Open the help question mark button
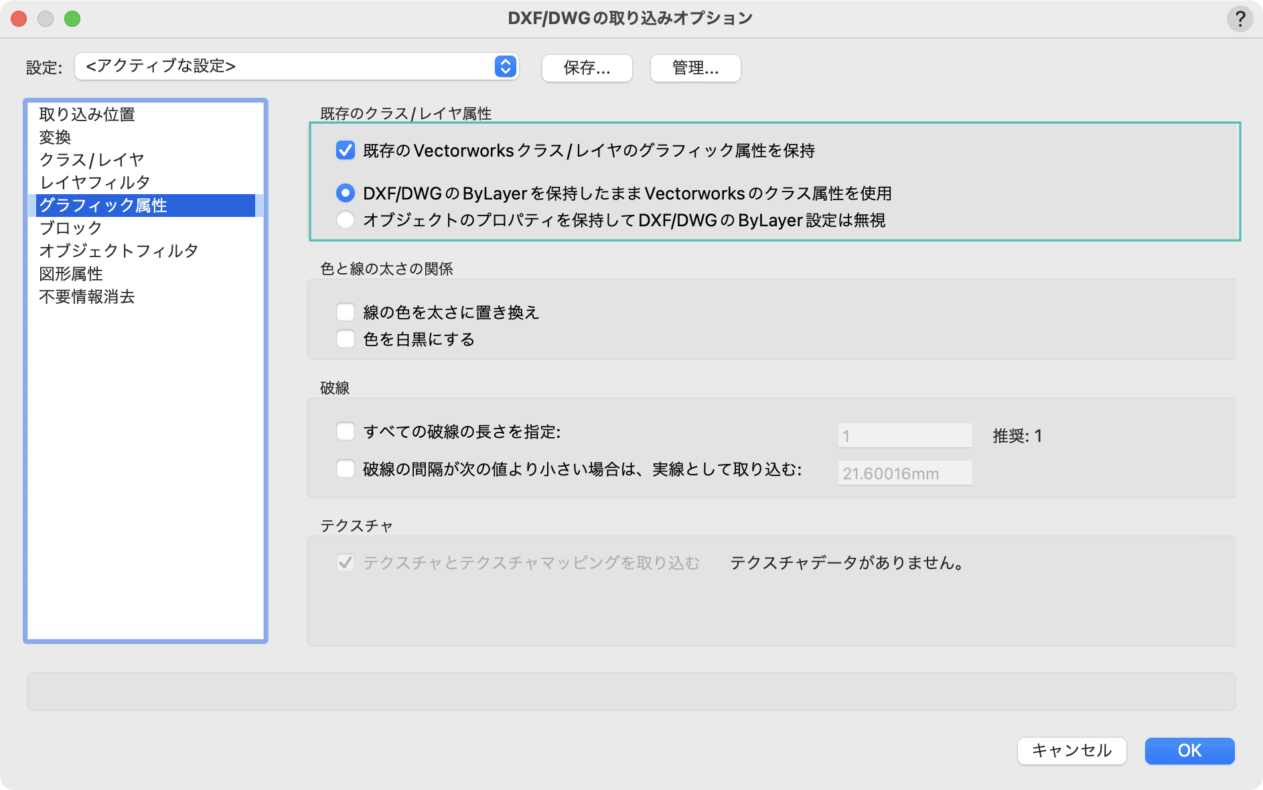 1240,19
